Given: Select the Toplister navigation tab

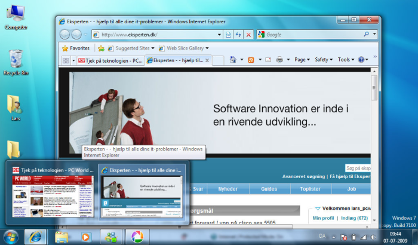Looking at the screenshot, I should click(310, 189).
